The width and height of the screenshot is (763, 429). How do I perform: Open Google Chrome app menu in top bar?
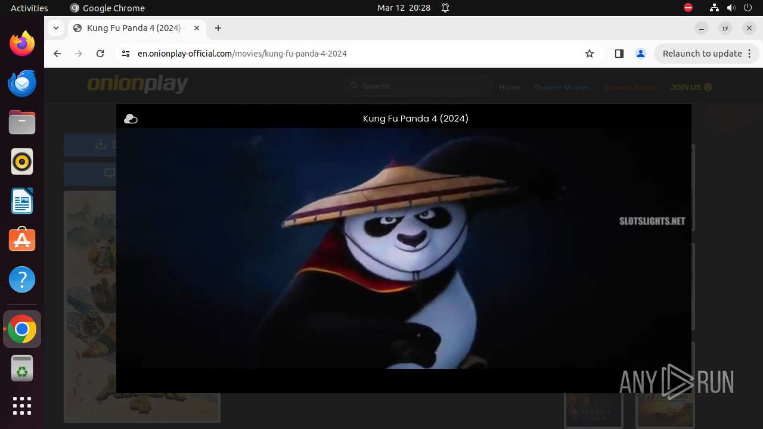point(107,8)
